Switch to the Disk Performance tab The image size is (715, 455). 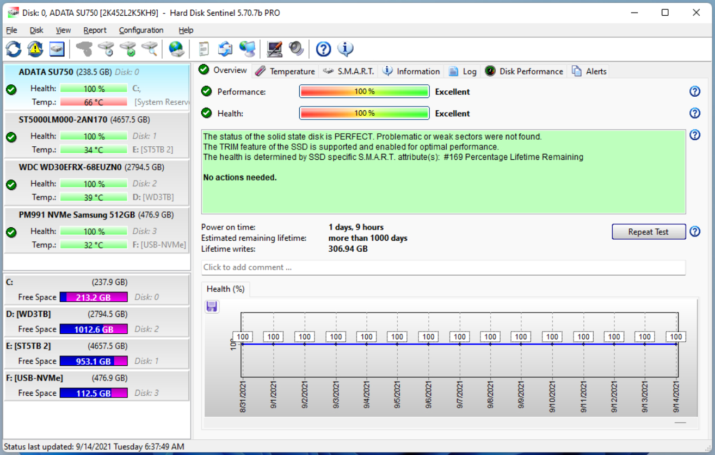coord(524,71)
